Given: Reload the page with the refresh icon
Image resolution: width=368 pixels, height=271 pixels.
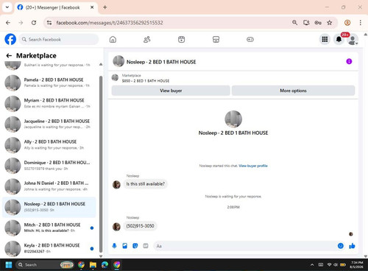Looking at the screenshot, I should [x=34, y=23].
